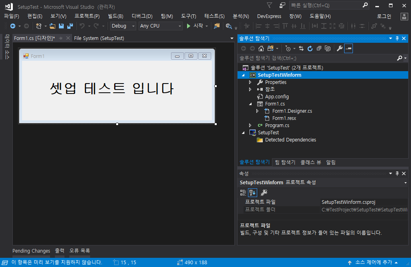
Task: Open the DevExpress menu
Action: pos(269,16)
